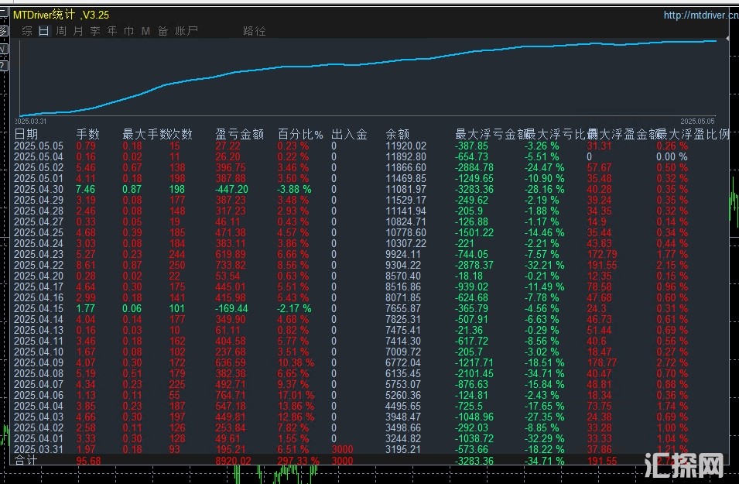Switch to the 综 summary tab
This screenshot has height=484, width=739.
tap(27, 31)
